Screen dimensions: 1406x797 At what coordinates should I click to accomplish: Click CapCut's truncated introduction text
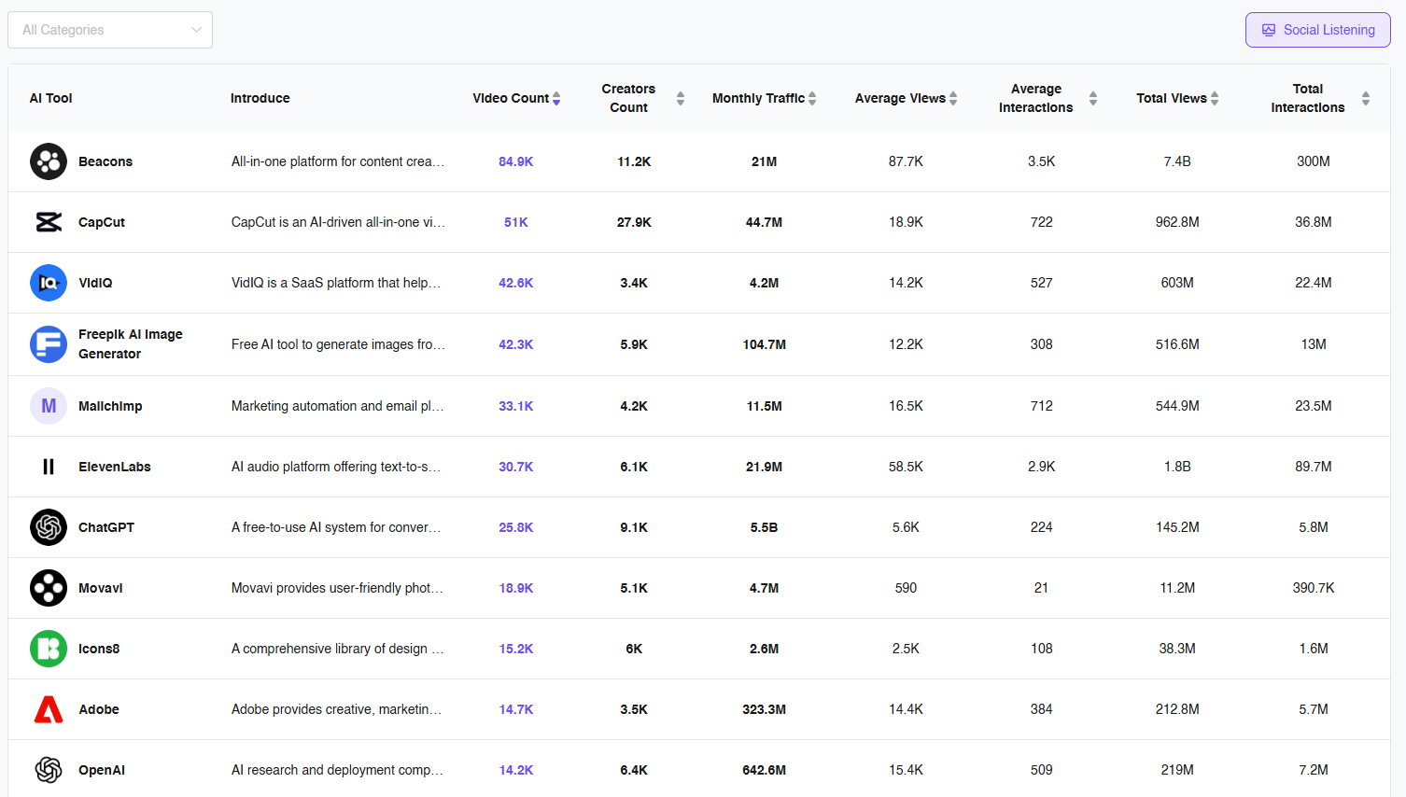point(338,222)
